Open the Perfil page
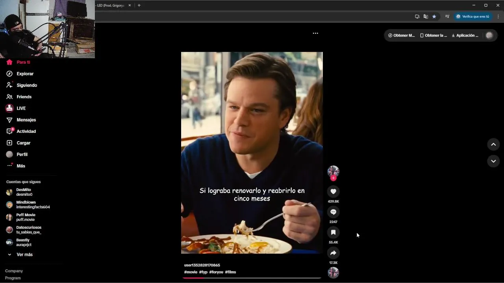504x283 pixels. point(17,154)
